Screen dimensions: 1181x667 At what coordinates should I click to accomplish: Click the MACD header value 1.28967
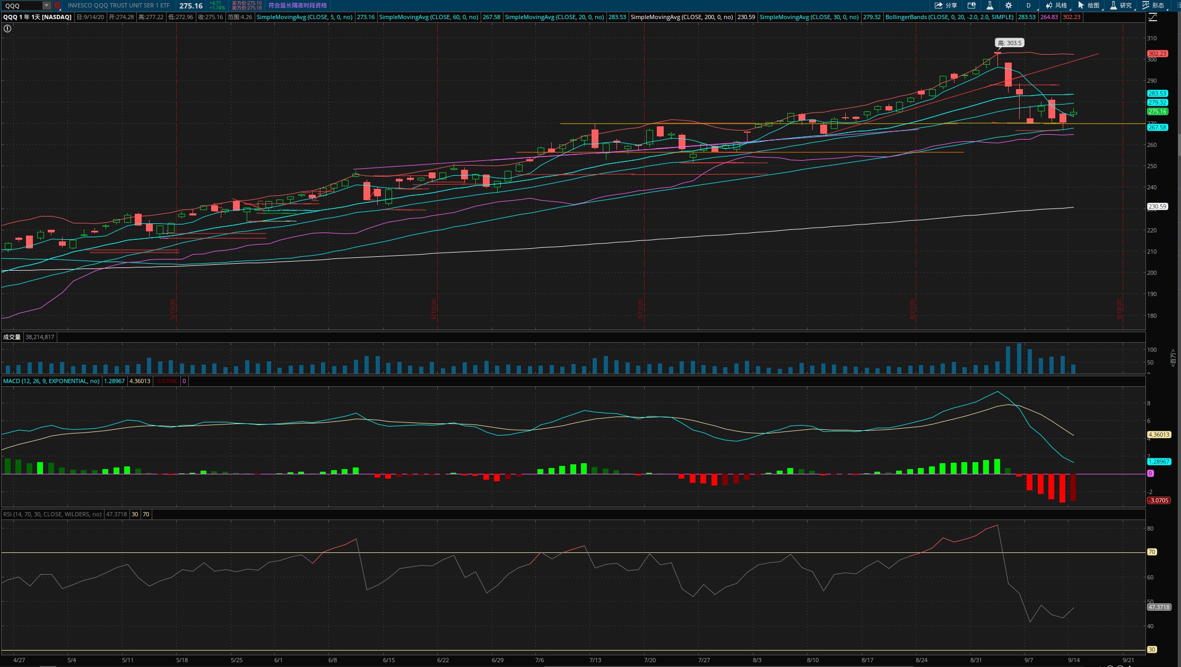point(115,381)
